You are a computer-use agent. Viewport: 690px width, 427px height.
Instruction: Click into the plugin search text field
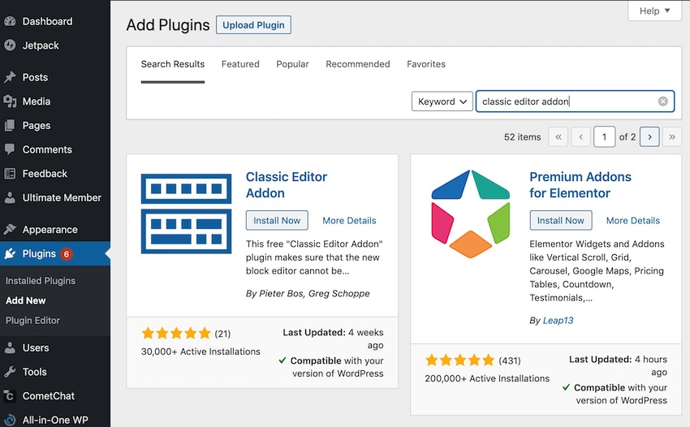pos(567,101)
